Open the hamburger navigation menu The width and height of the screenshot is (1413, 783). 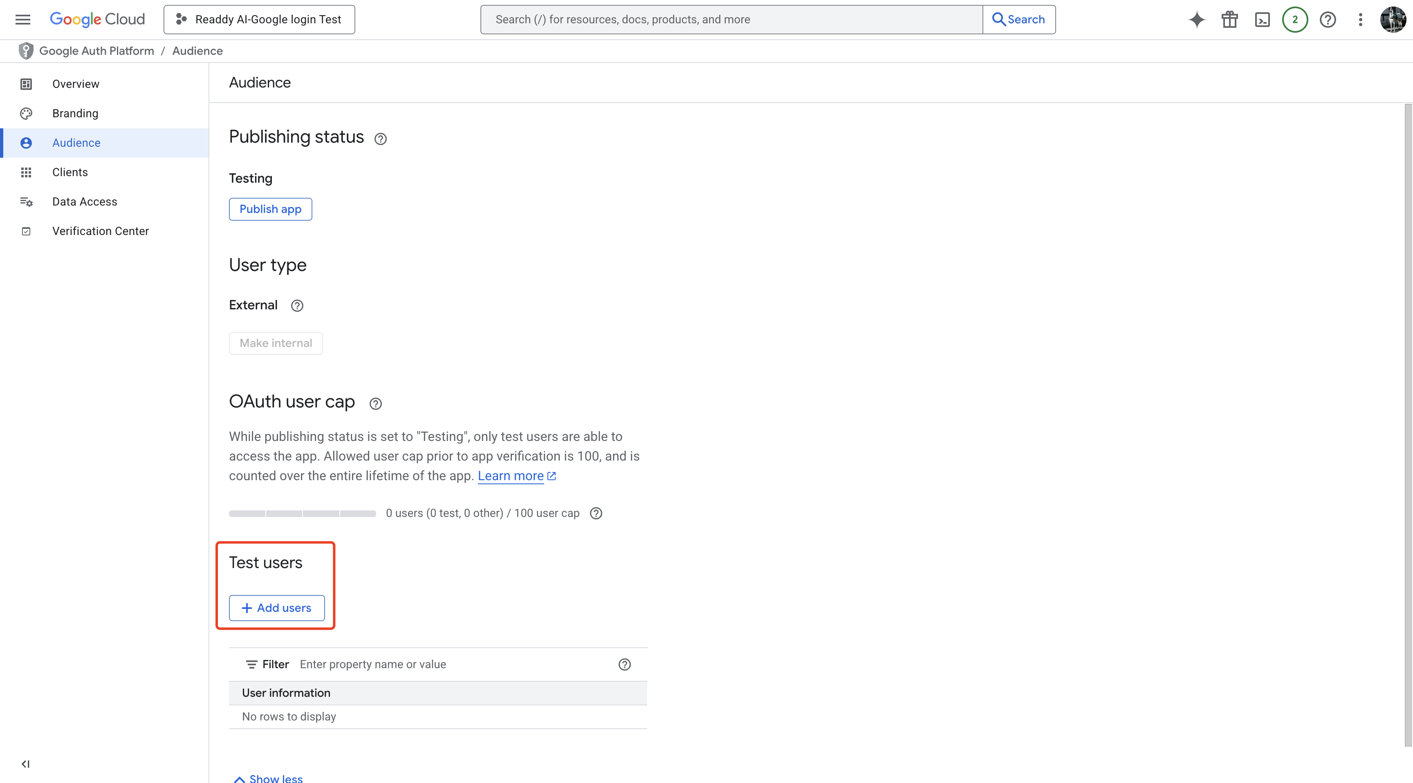click(22, 20)
